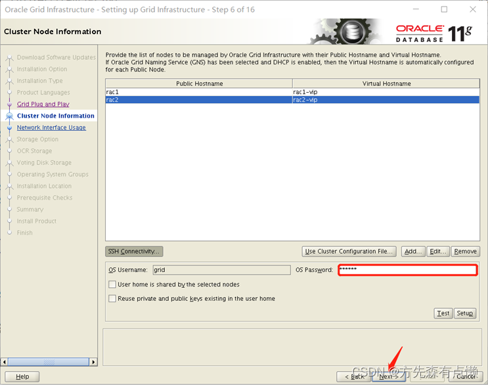Click the rac1-vip virtual hostname cell
Image resolution: width=488 pixels, height=385 pixels.
coord(386,92)
